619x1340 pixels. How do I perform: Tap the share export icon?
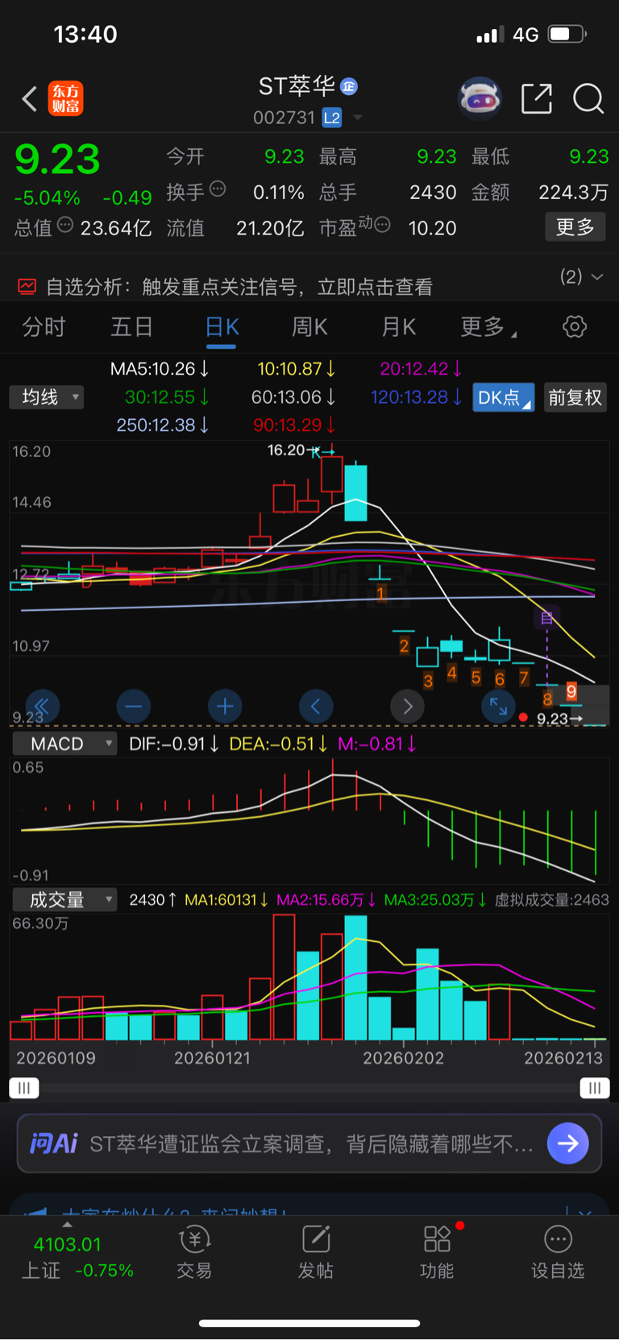[537, 98]
